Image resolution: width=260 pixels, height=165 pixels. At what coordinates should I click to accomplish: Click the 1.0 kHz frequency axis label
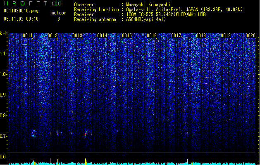pyautogui.click(x=3, y=74)
